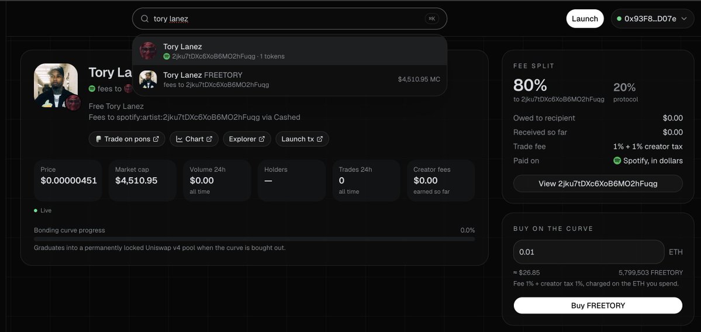Click the Launch button
This screenshot has height=332, width=701.
tap(585, 19)
